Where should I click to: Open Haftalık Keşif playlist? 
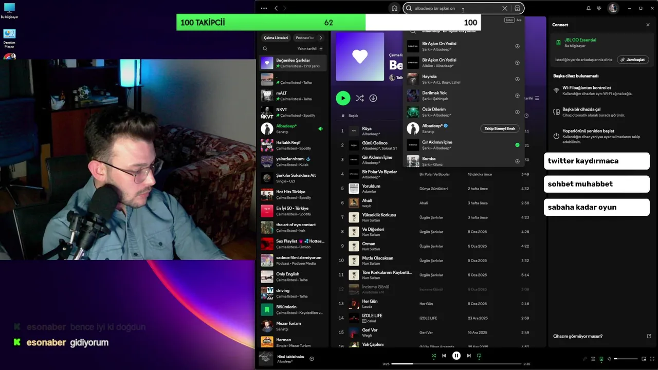tap(293, 145)
